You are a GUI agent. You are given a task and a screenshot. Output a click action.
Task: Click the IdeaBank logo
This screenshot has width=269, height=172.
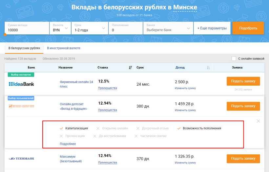tap(21, 84)
